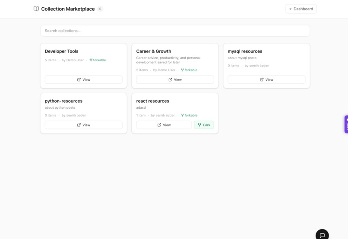
Task: Click 'by semih özden' on mysql resources card
Action: [x=257, y=66]
